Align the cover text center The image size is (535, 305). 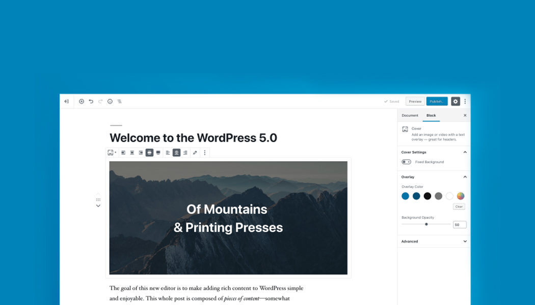coord(176,153)
